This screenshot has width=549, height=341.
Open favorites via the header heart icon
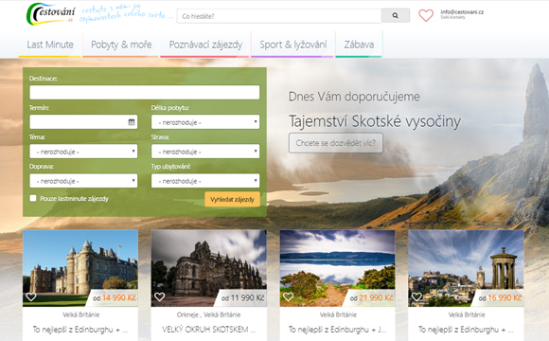coord(426,15)
